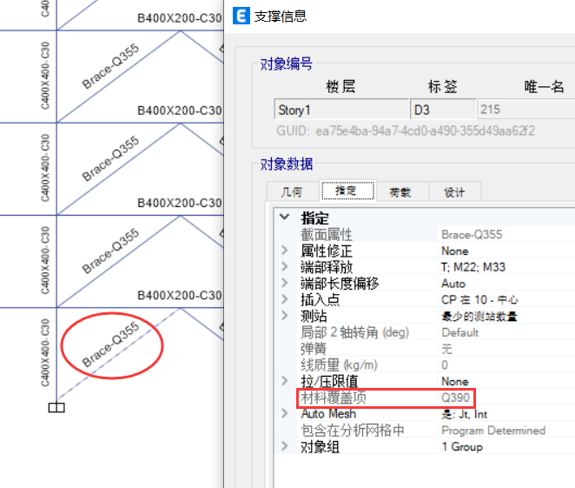This screenshot has height=488, width=575.
Task: Collapse the 指定 category header
Action: (x=284, y=218)
